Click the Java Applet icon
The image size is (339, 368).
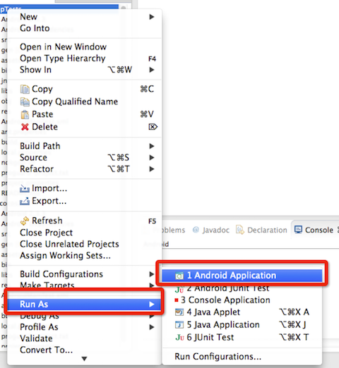pos(179,312)
